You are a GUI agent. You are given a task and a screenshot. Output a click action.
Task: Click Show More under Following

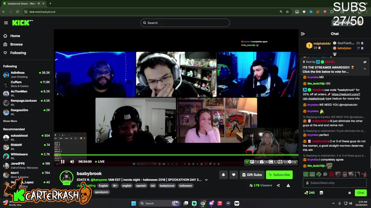pos(10,121)
